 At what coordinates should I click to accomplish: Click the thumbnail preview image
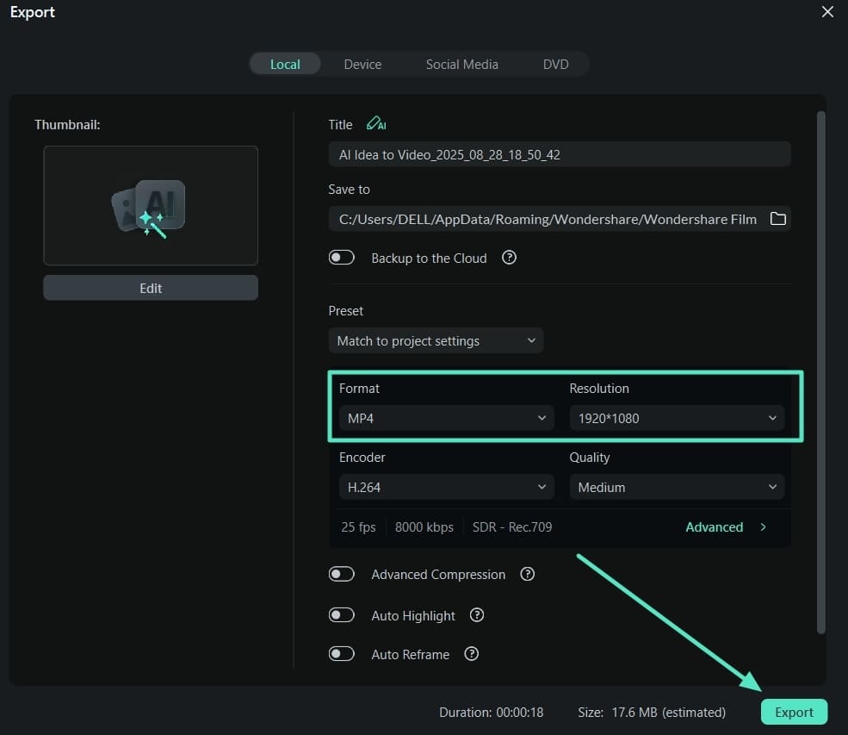pos(151,206)
